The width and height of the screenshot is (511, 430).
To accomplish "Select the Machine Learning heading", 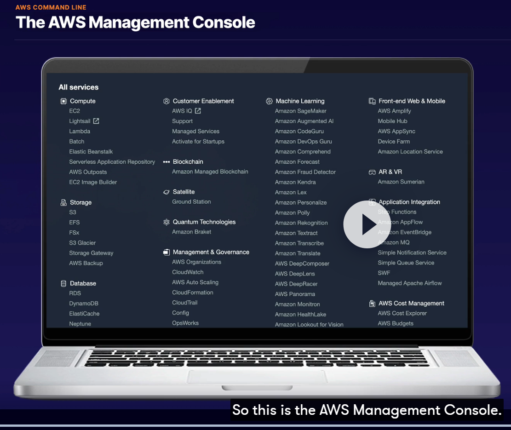I will click(300, 101).
